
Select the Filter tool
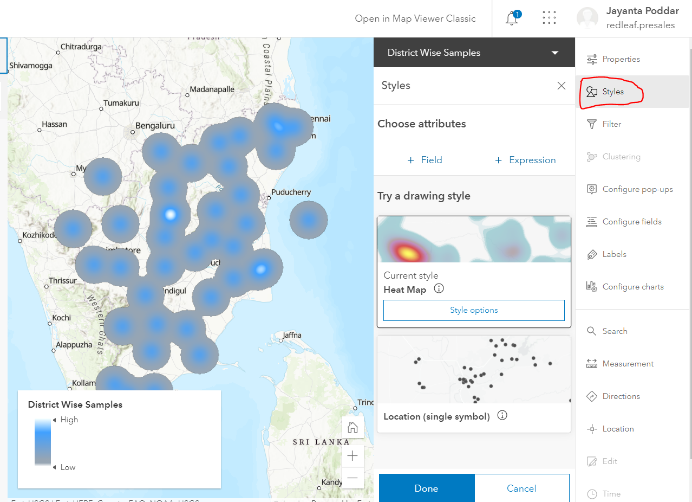point(612,124)
